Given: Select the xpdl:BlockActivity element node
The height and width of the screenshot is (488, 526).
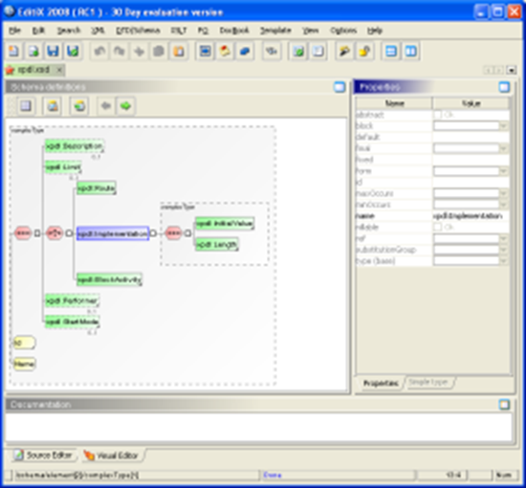Looking at the screenshot, I should [109, 279].
